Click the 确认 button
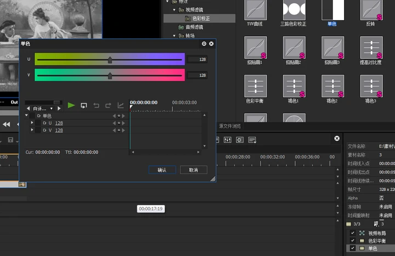This screenshot has width=395, height=256. (x=162, y=170)
